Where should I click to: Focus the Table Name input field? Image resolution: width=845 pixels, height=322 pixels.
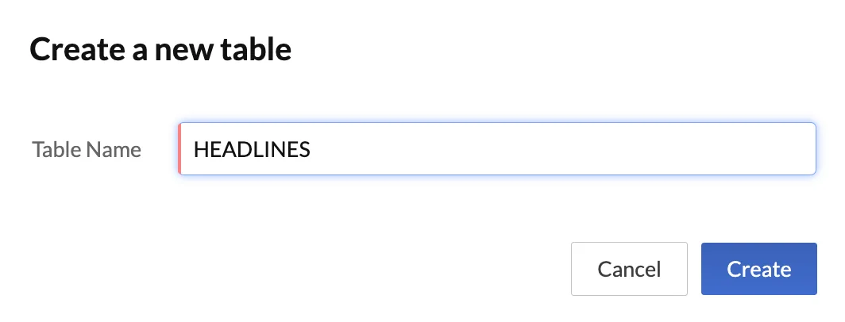[x=497, y=149]
